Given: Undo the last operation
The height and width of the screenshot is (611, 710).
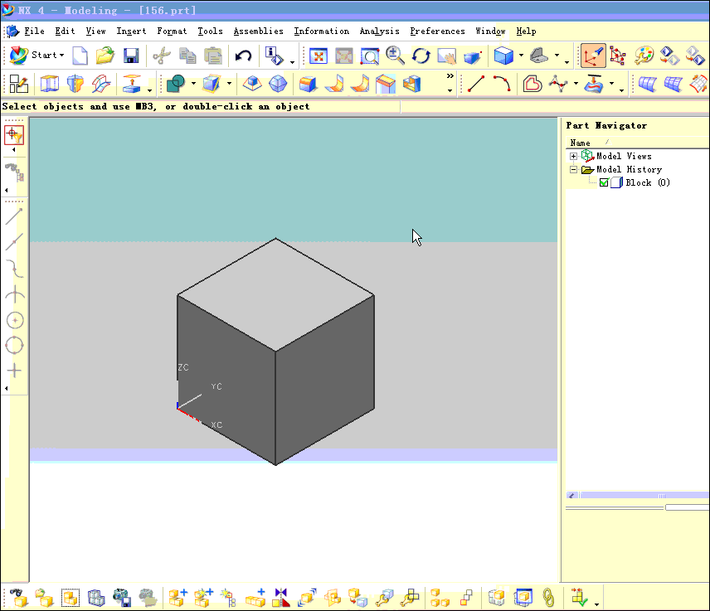Looking at the screenshot, I should 242,56.
